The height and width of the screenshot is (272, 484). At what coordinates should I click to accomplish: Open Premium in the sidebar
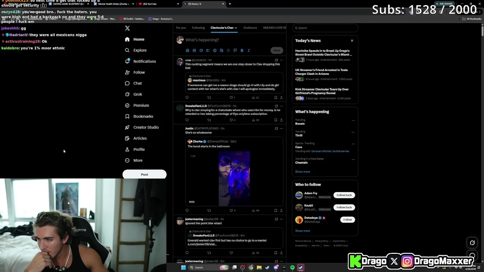[137, 105]
